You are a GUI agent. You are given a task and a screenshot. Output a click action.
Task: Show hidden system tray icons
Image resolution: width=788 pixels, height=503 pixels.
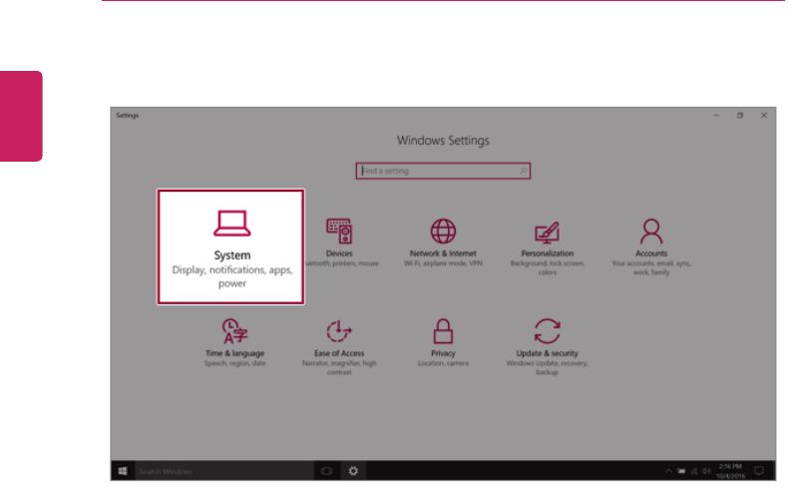(x=668, y=471)
